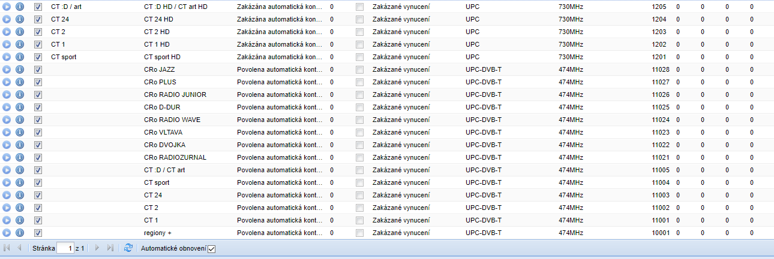Uncheck the enabled checkbox for CRo D-DUR
Image resolution: width=774 pixels, height=259 pixels.
(x=38, y=107)
